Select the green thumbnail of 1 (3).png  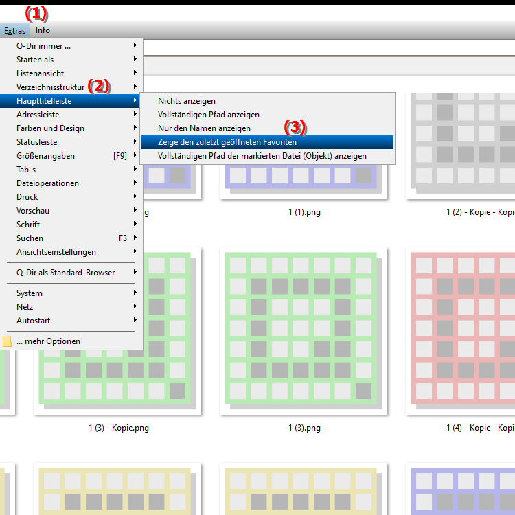point(304,331)
